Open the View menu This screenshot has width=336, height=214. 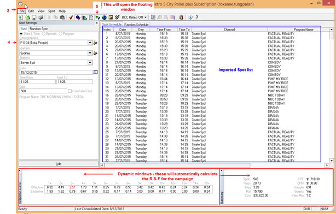pos(41,11)
